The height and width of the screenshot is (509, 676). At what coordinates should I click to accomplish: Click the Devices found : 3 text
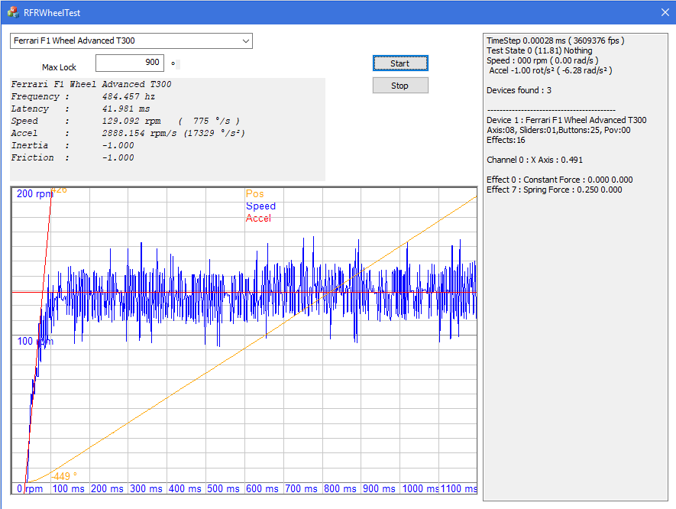pos(519,90)
